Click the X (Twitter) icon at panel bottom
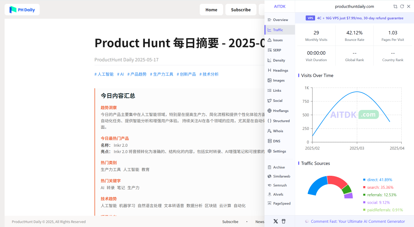 (x=276, y=221)
